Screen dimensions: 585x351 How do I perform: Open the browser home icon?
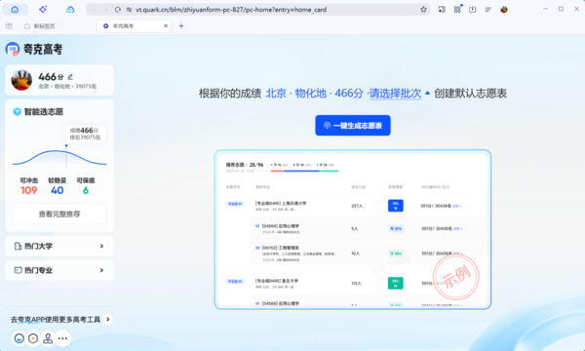(15, 10)
